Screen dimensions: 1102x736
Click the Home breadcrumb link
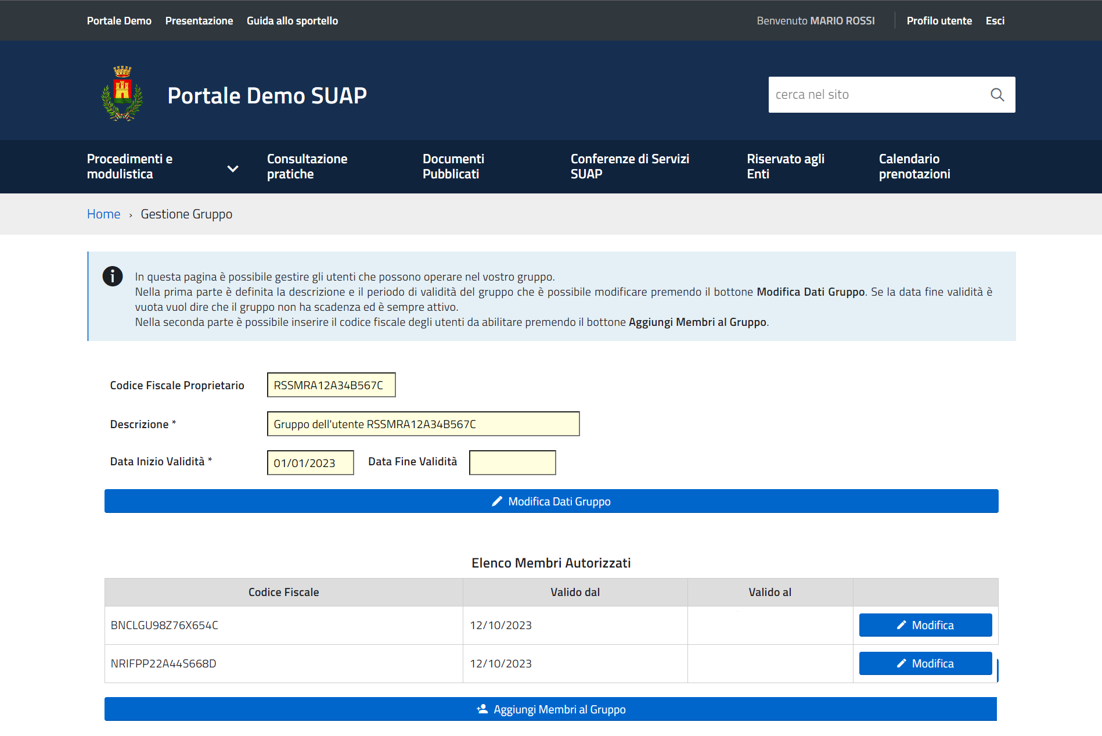click(103, 214)
